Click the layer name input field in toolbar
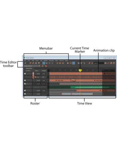This screenshot has width=117, height=152. (99, 63)
